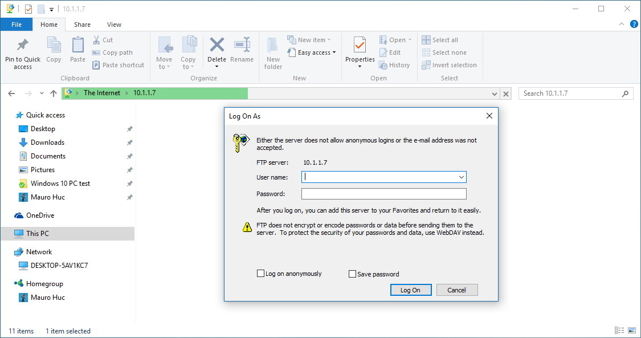Open OneDrive in the navigation pane
Image resolution: width=641 pixels, height=338 pixels.
(40, 215)
